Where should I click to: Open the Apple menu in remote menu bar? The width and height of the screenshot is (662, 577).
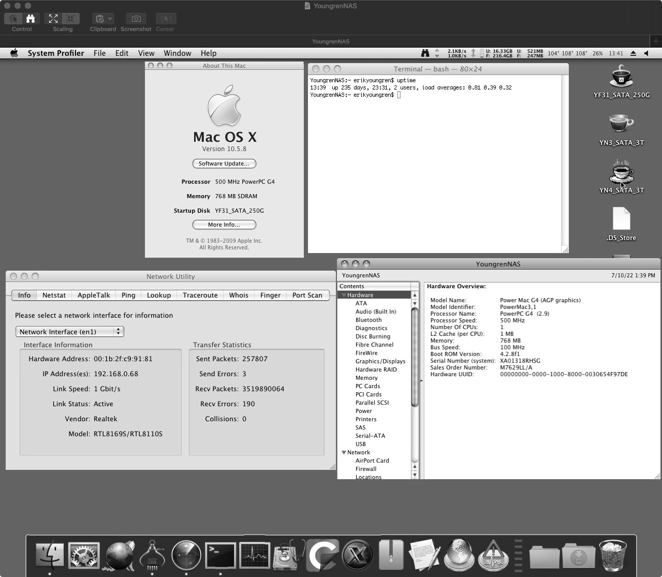(x=14, y=53)
